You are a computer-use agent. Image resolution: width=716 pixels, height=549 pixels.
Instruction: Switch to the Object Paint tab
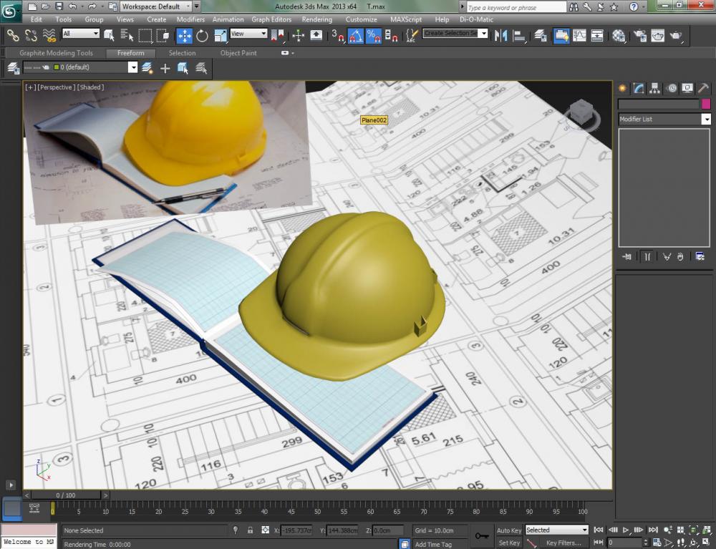pyautogui.click(x=238, y=53)
